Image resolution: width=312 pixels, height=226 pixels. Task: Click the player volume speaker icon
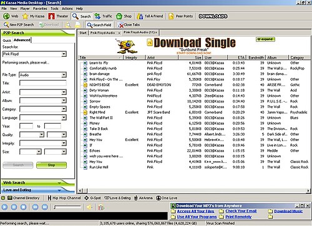click(x=89, y=207)
